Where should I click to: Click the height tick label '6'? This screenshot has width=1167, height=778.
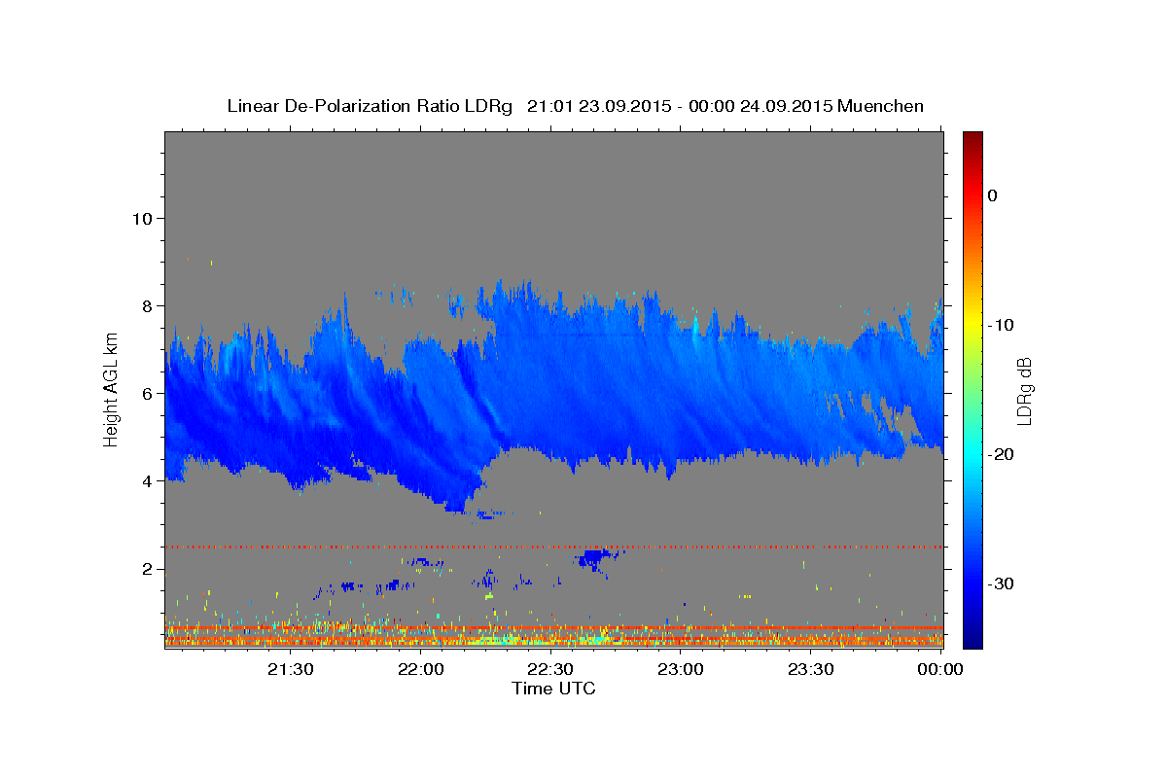click(x=146, y=393)
